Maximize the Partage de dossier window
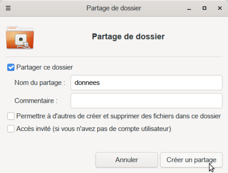Image resolution: width=228 pixels, height=173 pixels. coord(204,8)
